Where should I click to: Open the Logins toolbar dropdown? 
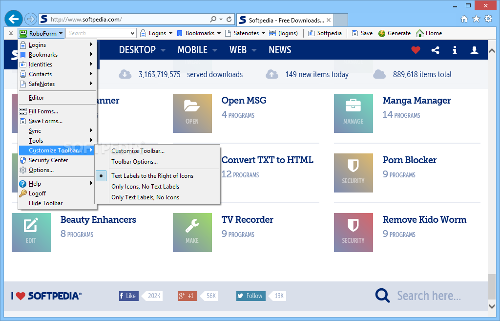pyautogui.click(x=171, y=33)
